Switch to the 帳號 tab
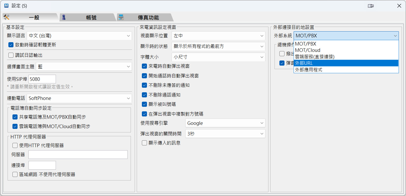Screen dimensions: 406x196 tap(91, 18)
